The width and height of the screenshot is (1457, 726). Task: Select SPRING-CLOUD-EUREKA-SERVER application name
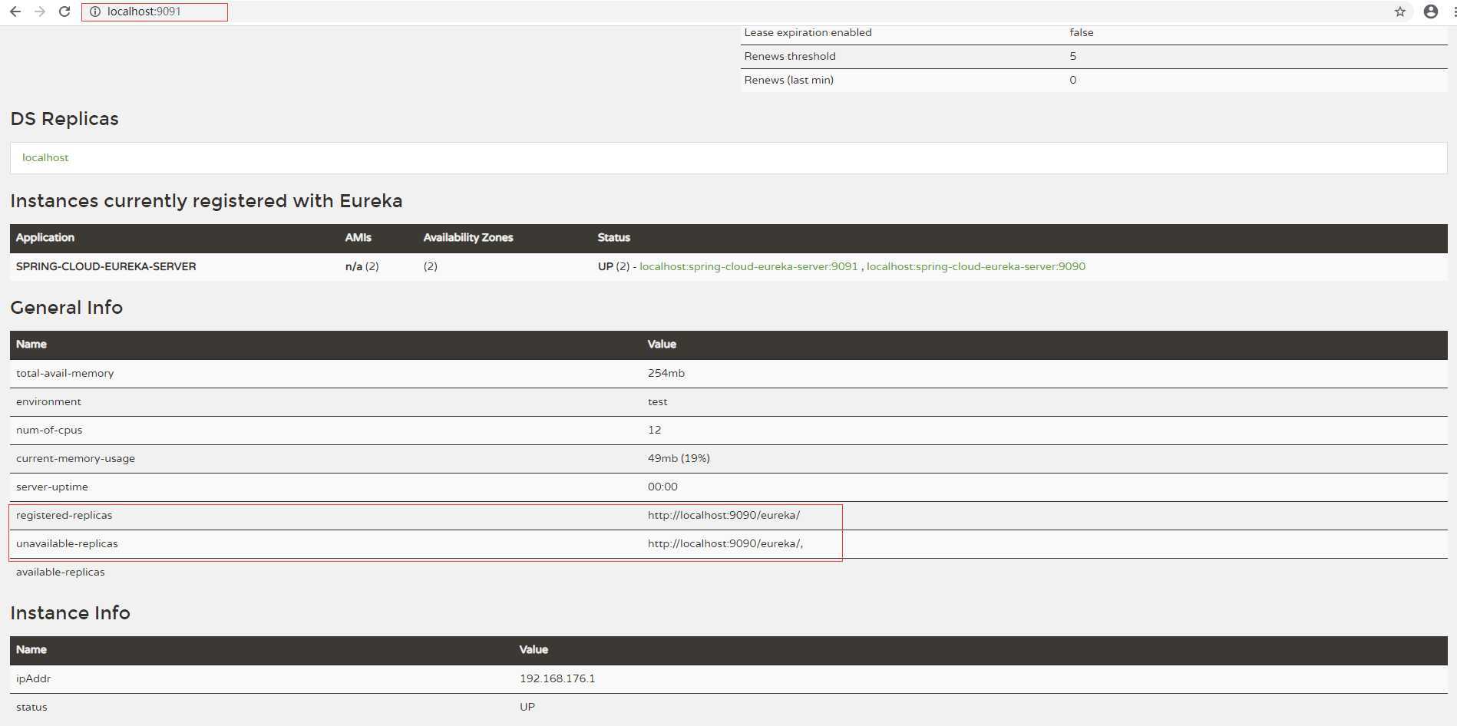pos(106,266)
